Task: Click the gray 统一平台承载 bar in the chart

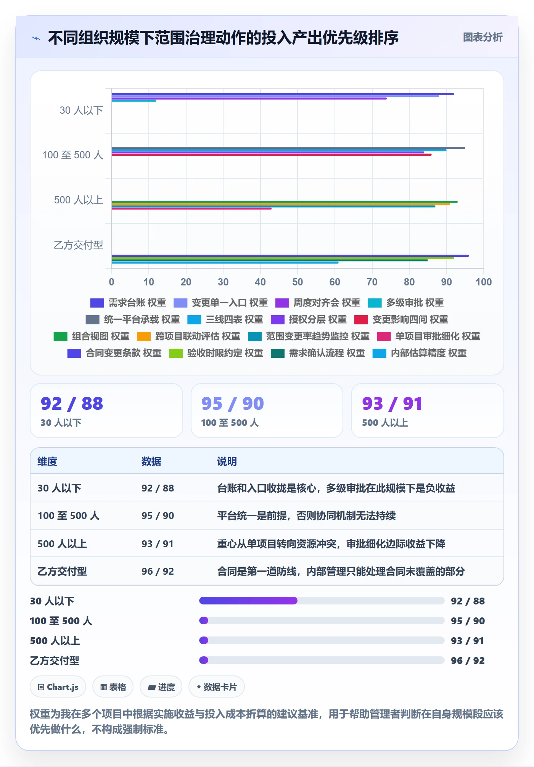Action: [x=288, y=148]
